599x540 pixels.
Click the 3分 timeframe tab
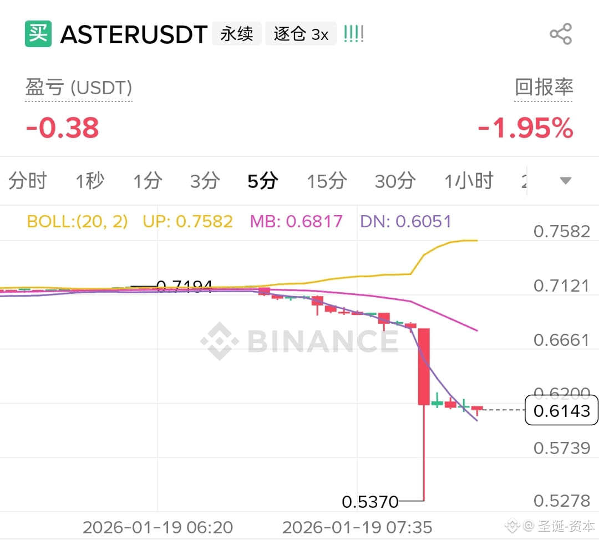[205, 180]
